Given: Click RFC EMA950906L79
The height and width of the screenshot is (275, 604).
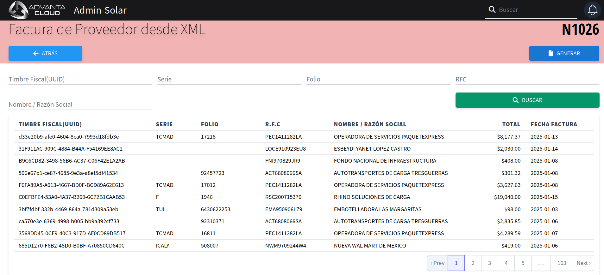Looking at the screenshot, I should 284,209.
